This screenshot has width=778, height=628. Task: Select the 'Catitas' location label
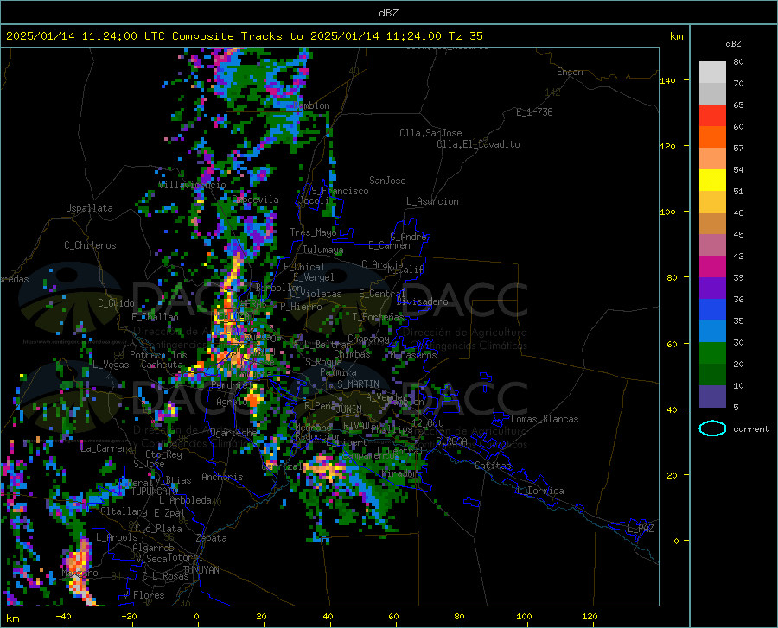(493, 466)
